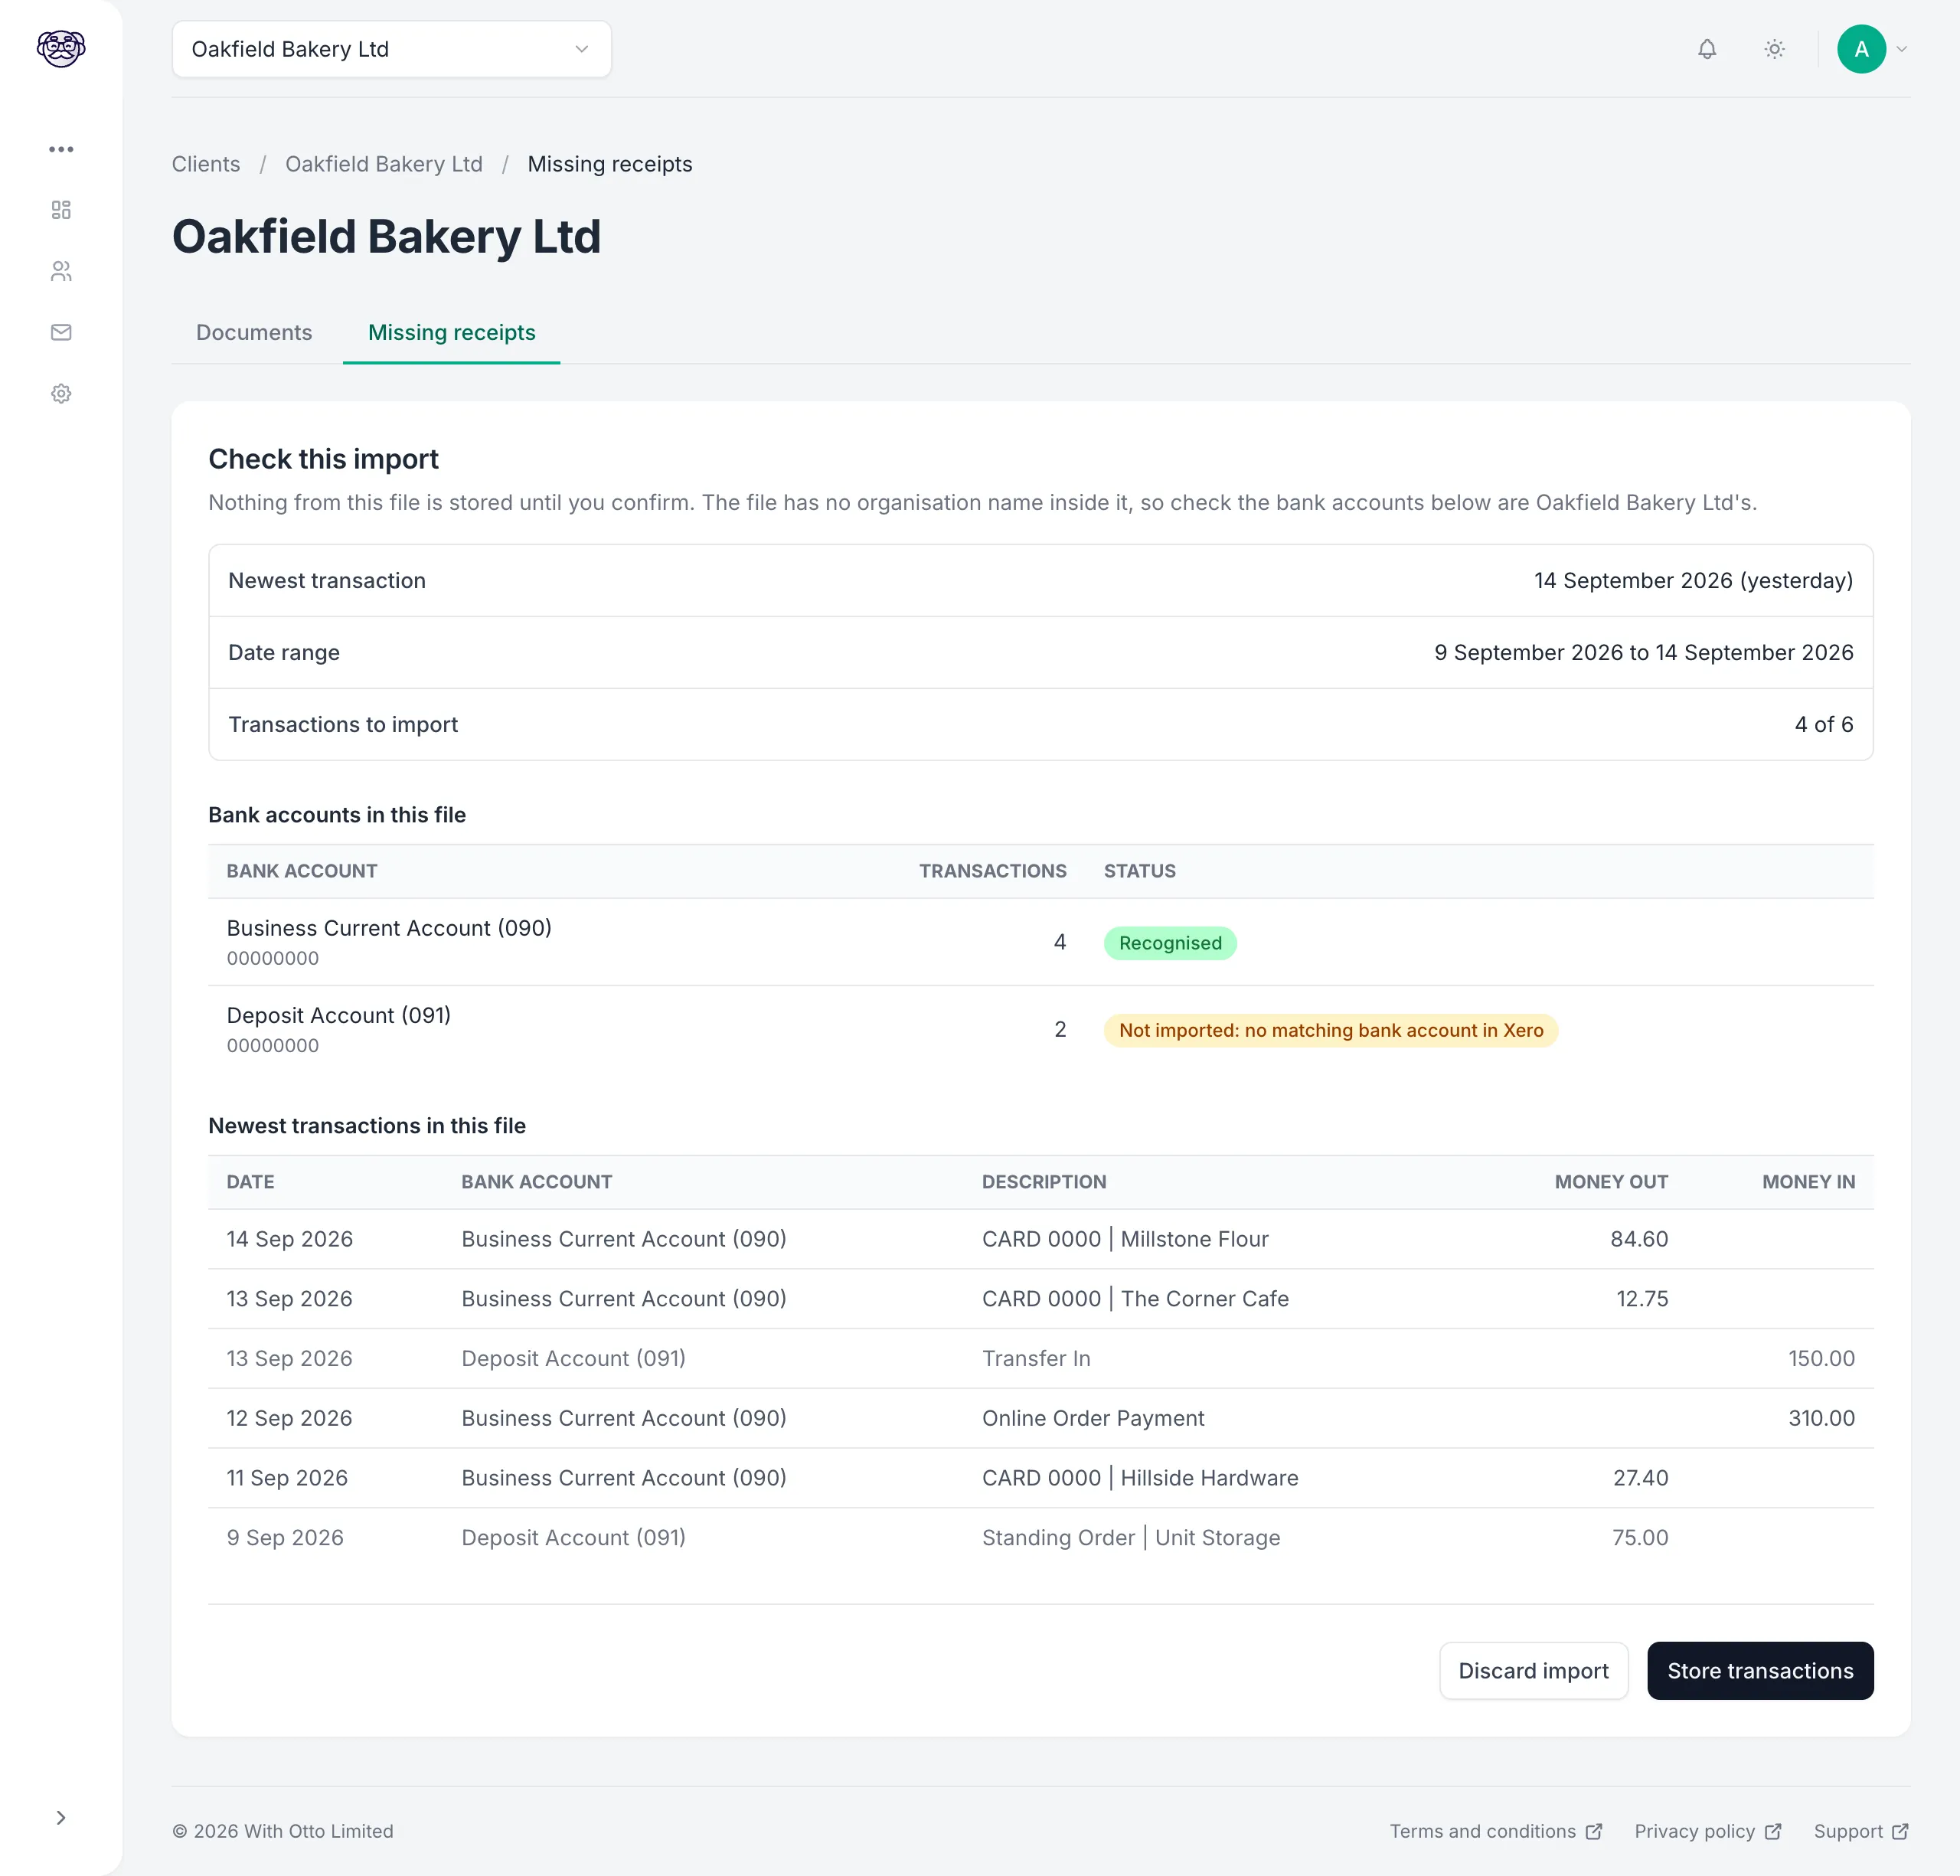Select the Missing receipts tab

coord(451,332)
